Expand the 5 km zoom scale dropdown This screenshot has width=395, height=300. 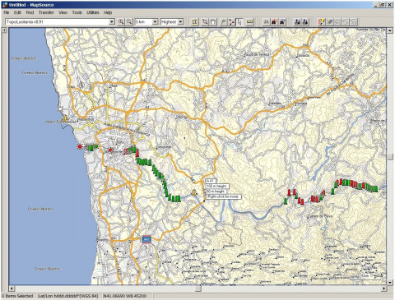point(155,22)
